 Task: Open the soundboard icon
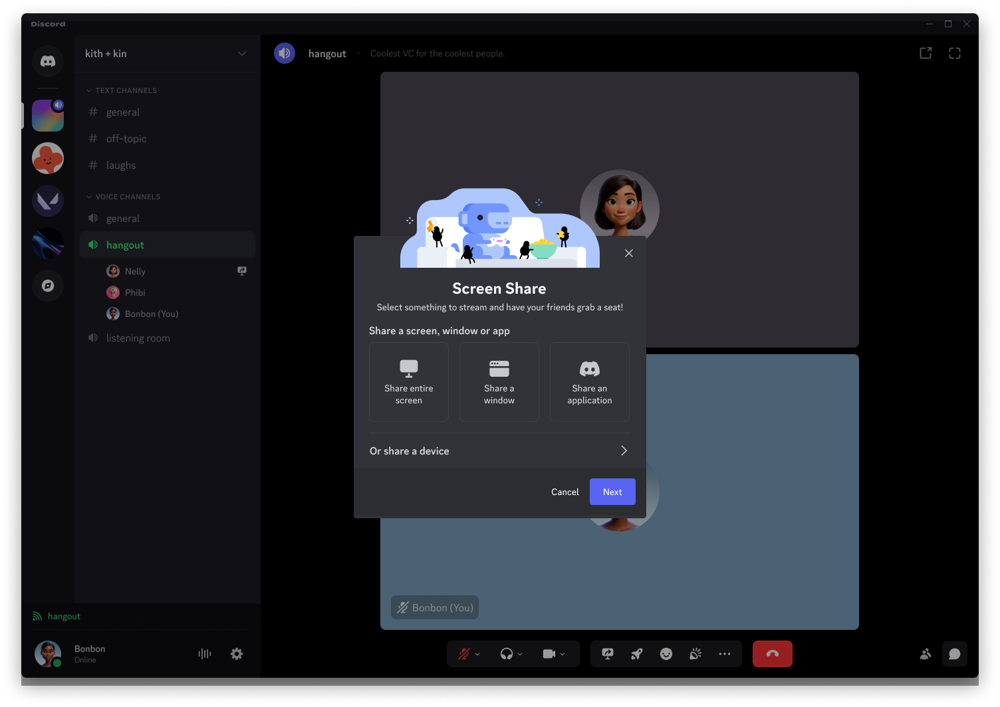[x=695, y=654]
